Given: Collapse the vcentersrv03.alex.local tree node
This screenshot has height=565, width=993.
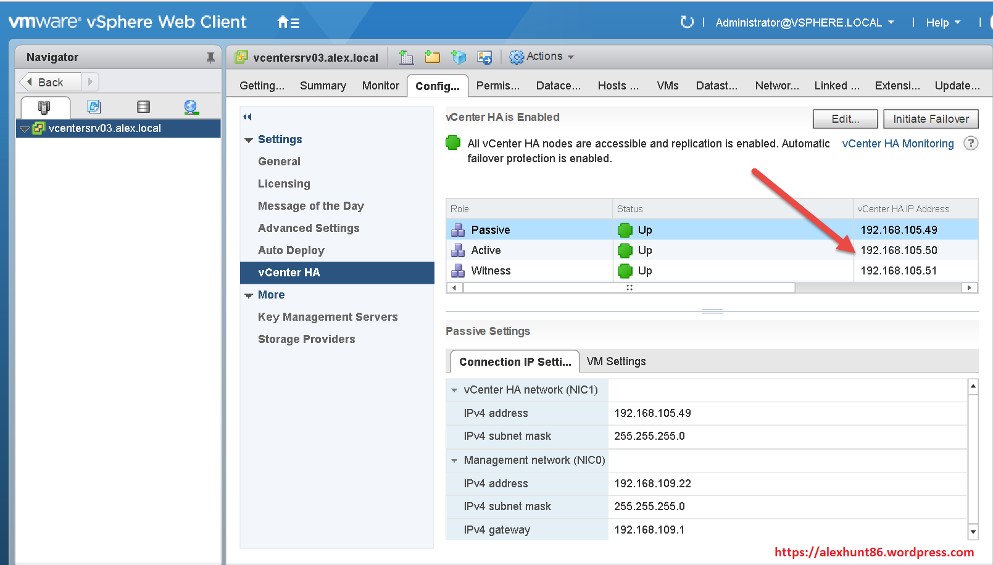Looking at the screenshot, I should pos(25,129).
